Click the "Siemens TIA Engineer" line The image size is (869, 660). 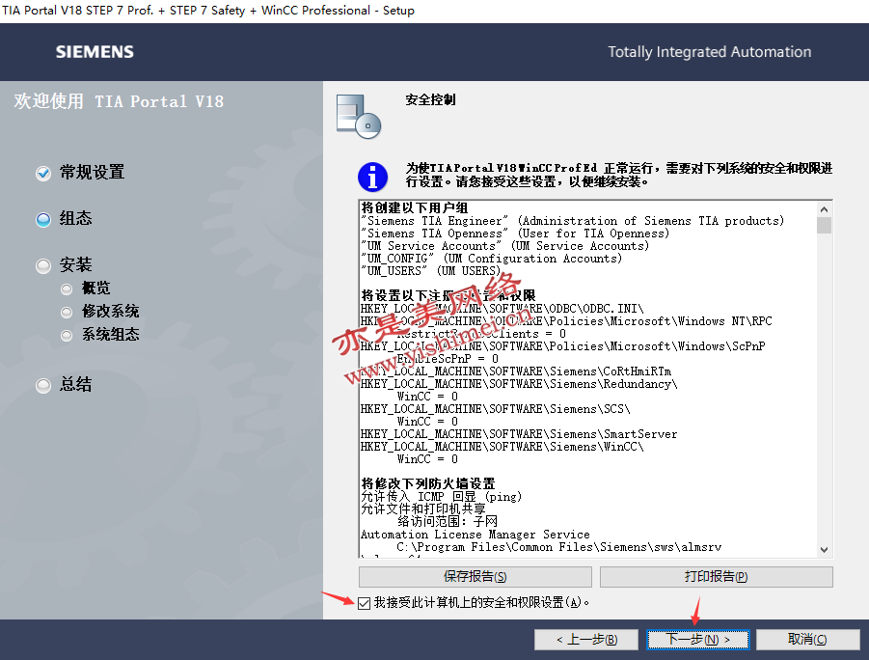coord(572,221)
